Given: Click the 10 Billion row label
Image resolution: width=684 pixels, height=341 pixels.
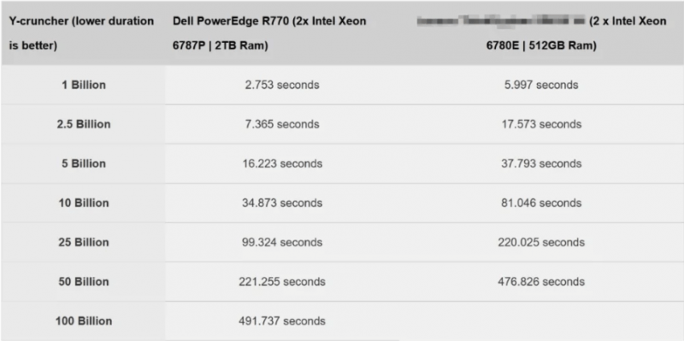Looking at the screenshot, I should click(x=84, y=203).
